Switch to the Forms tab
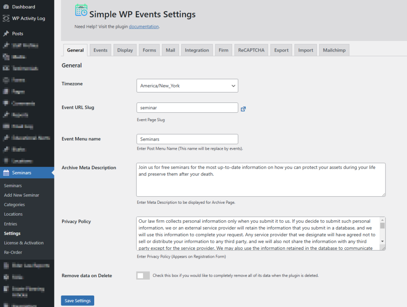This screenshot has width=407, height=307. pyautogui.click(x=149, y=50)
